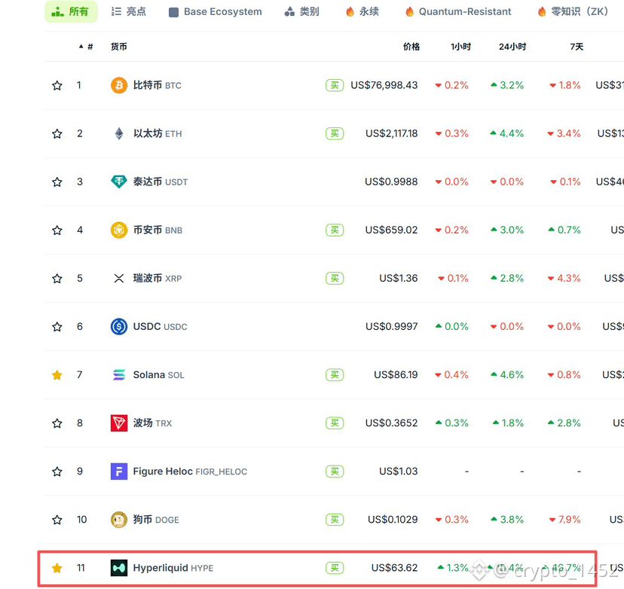This screenshot has height=589, width=624.
Task: Star the Figure Heloc row
Action: click(57, 472)
